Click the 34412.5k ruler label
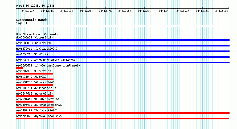Viewport: 237px width, 129px height. [x=67, y=11]
